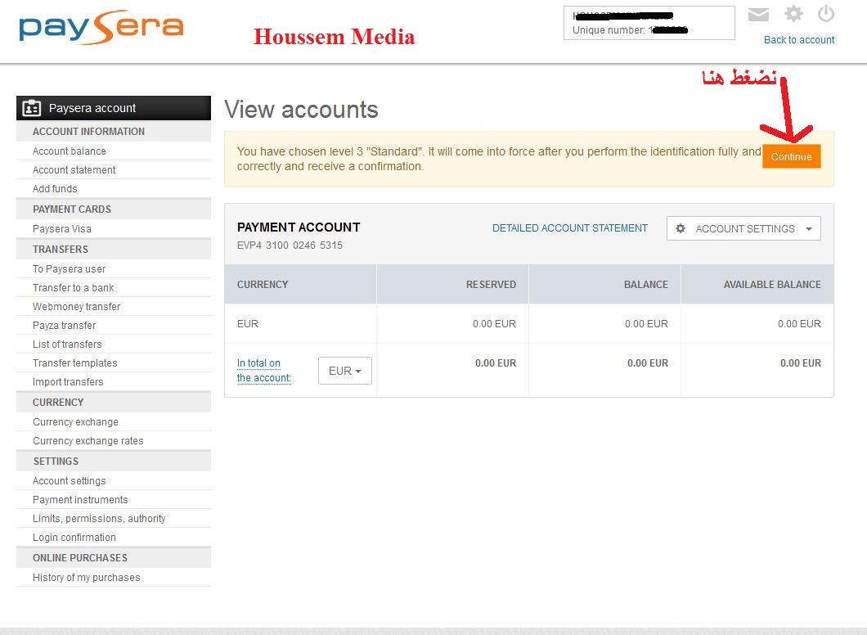Open Account balance in sidebar
Screen dimensions: 867x635
coord(70,151)
